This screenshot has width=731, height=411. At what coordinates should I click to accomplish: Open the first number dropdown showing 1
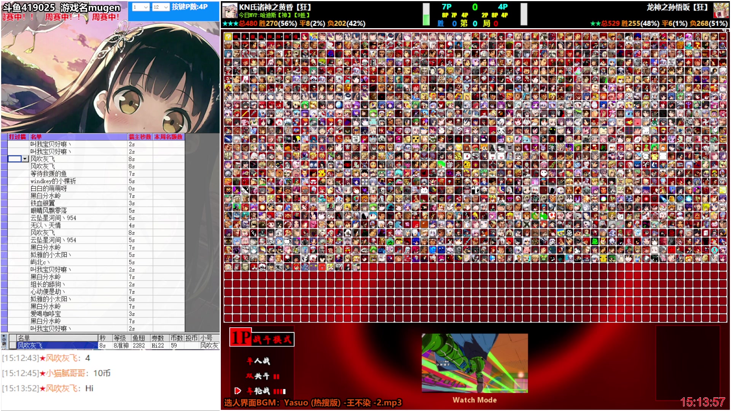pyautogui.click(x=140, y=7)
